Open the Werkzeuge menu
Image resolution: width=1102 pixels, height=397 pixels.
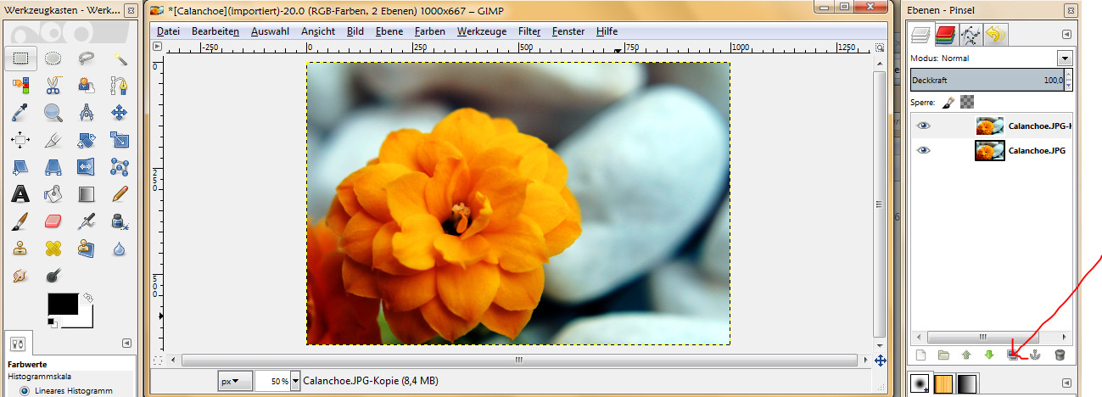click(481, 31)
